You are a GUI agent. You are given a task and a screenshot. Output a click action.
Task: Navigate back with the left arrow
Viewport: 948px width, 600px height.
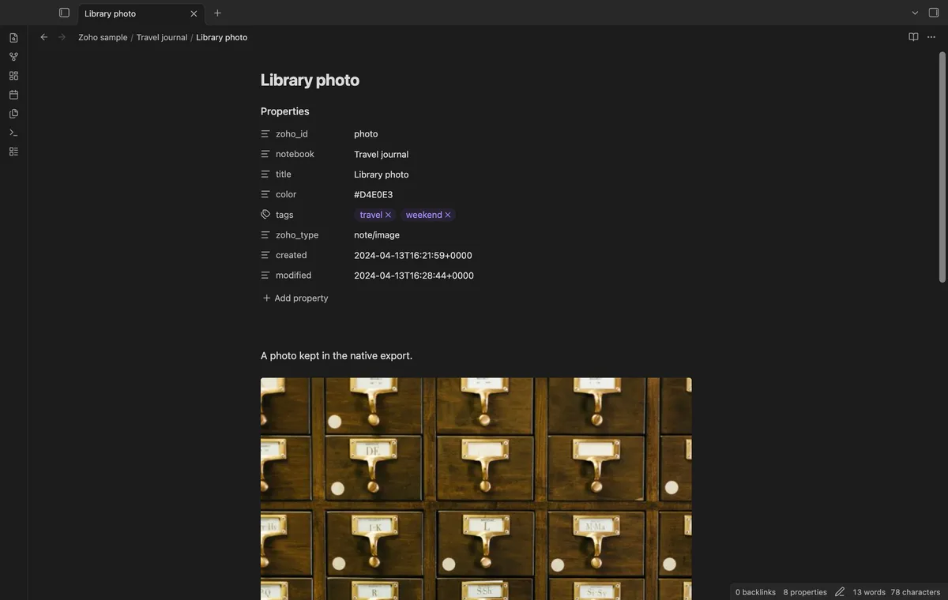coord(44,37)
